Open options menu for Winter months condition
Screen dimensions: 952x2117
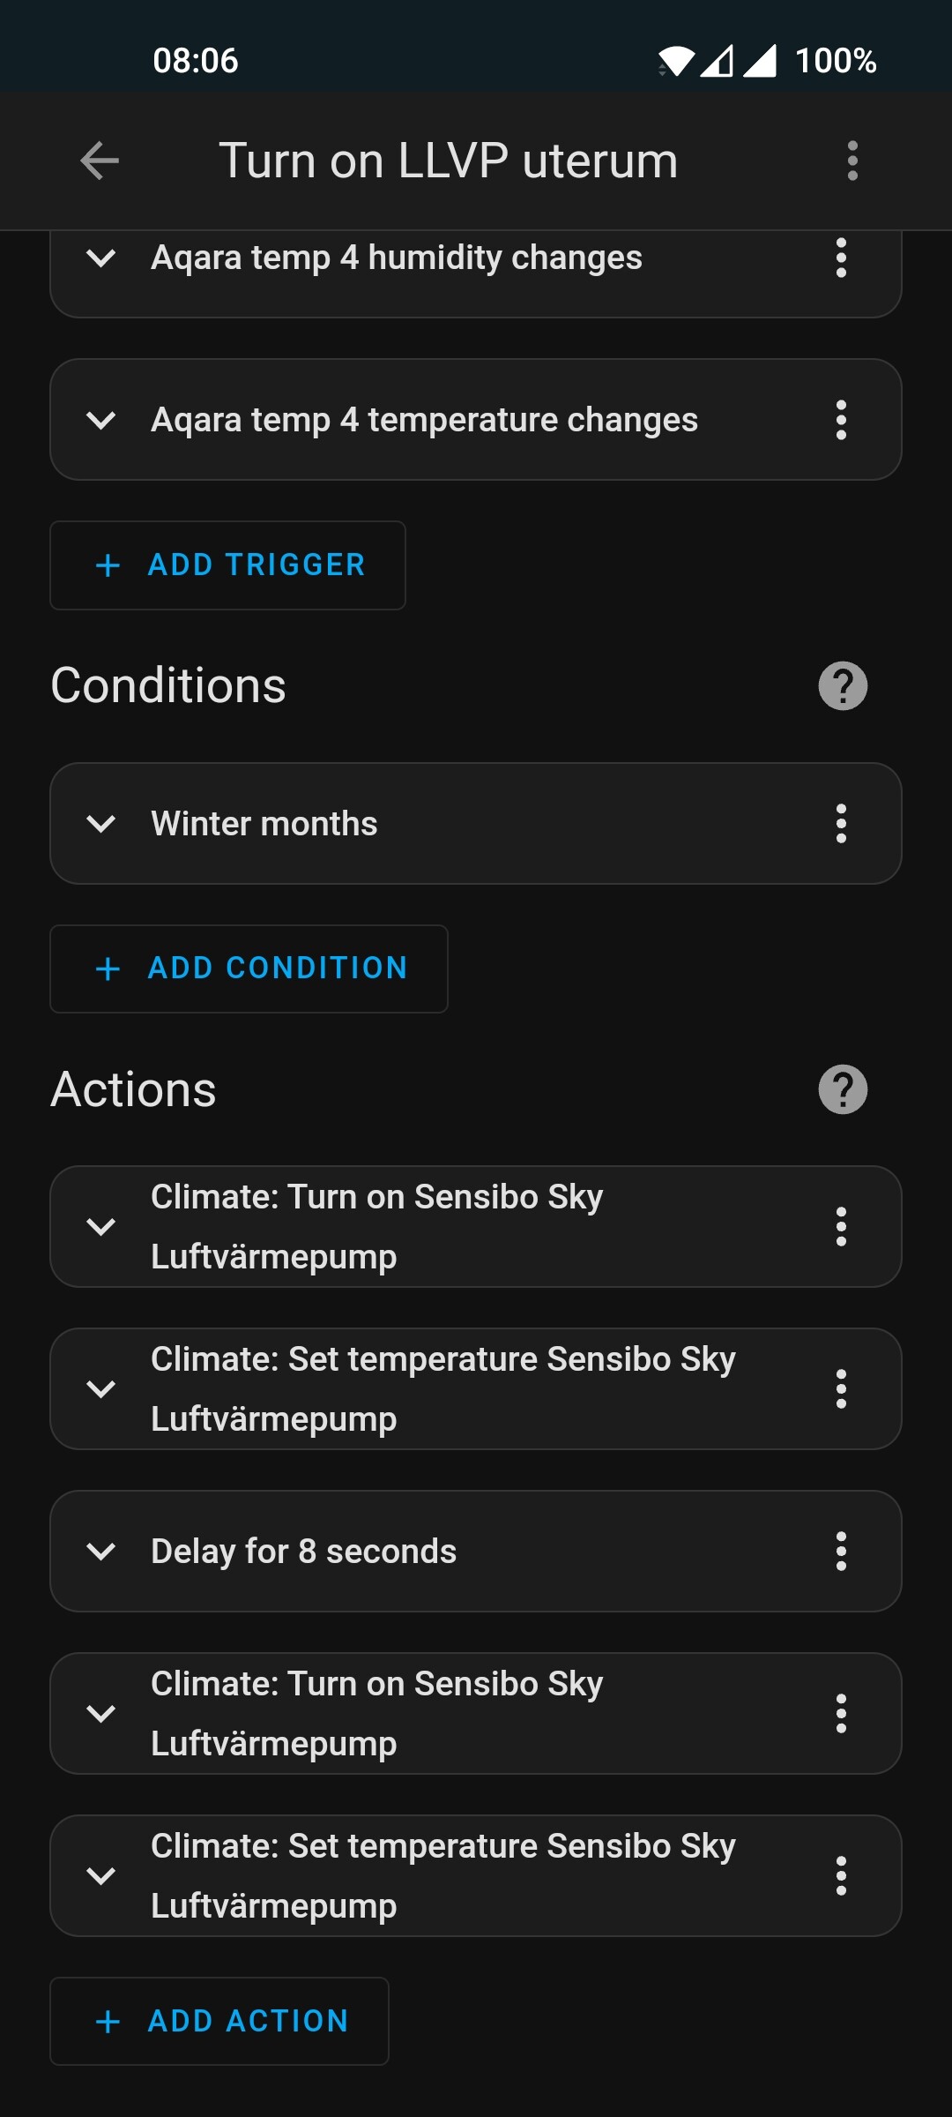coord(841,824)
